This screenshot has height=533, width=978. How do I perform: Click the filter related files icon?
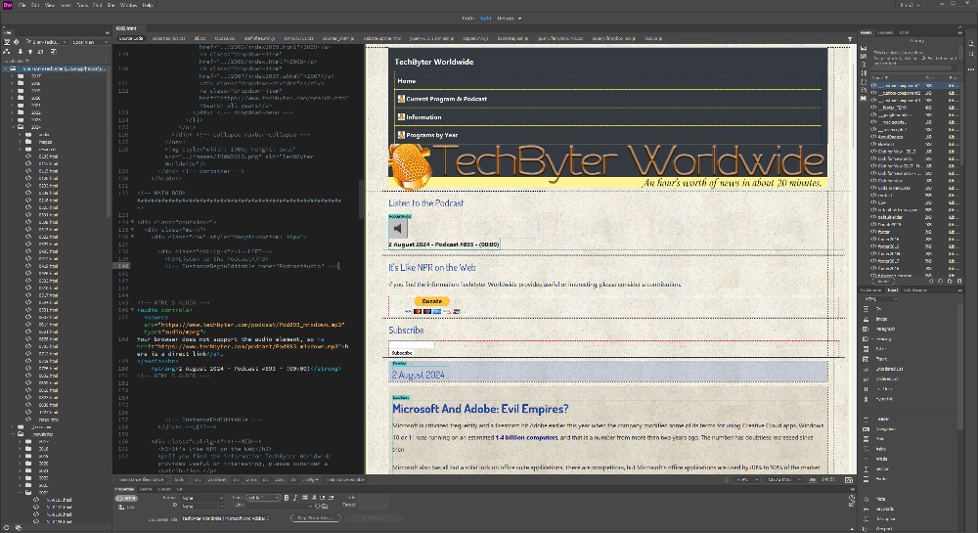coord(850,39)
